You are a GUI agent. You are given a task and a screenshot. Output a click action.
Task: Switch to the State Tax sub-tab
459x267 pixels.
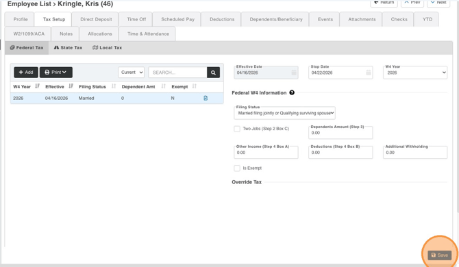[68, 48]
